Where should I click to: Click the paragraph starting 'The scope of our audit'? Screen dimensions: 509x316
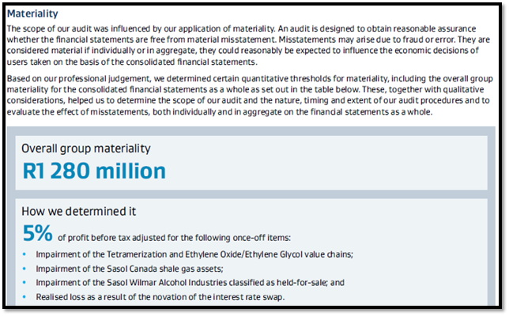point(248,45)
